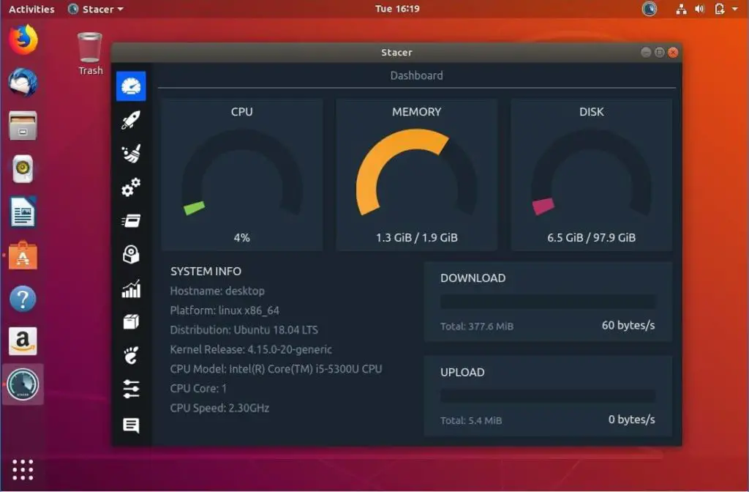Click the 0 bytes/s upload rate
This screenshot has height=492, width=749.
(x=631, y=420)
